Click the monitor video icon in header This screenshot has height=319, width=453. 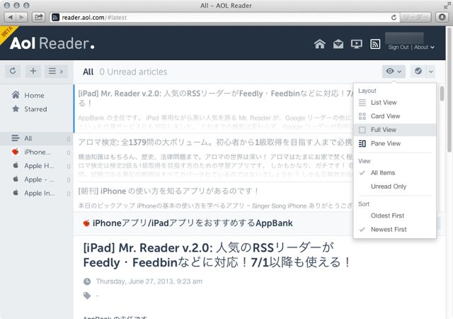tap(357, 44)
